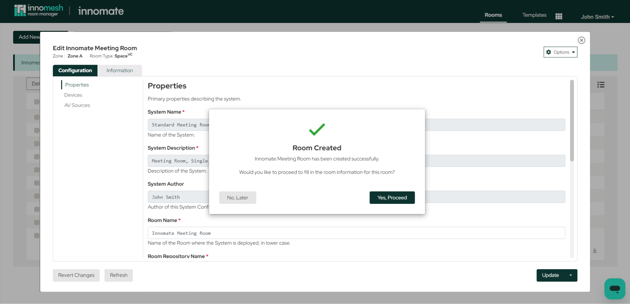Click Revert Changes
630x304 pixels.
[76, 275]
